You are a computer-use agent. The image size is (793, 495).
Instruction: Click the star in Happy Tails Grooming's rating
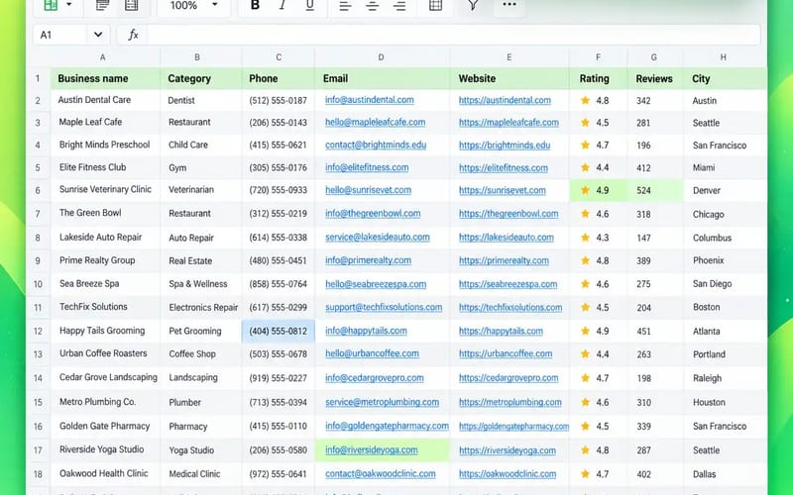click(585, 331)
